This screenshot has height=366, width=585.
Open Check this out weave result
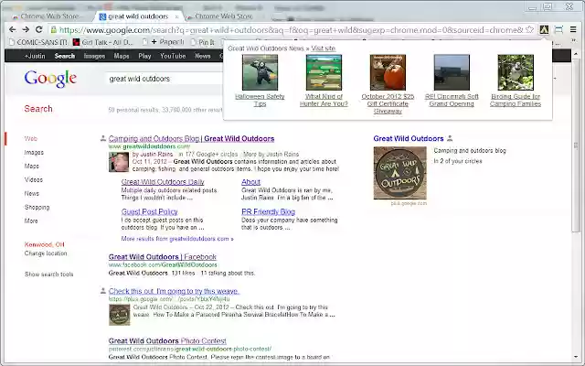point(174,291)
